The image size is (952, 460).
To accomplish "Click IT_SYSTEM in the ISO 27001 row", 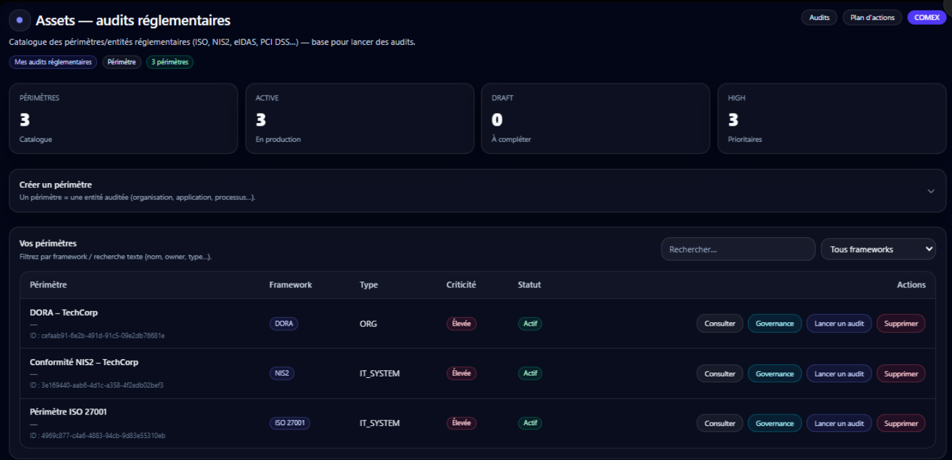I will click(380, 423).
